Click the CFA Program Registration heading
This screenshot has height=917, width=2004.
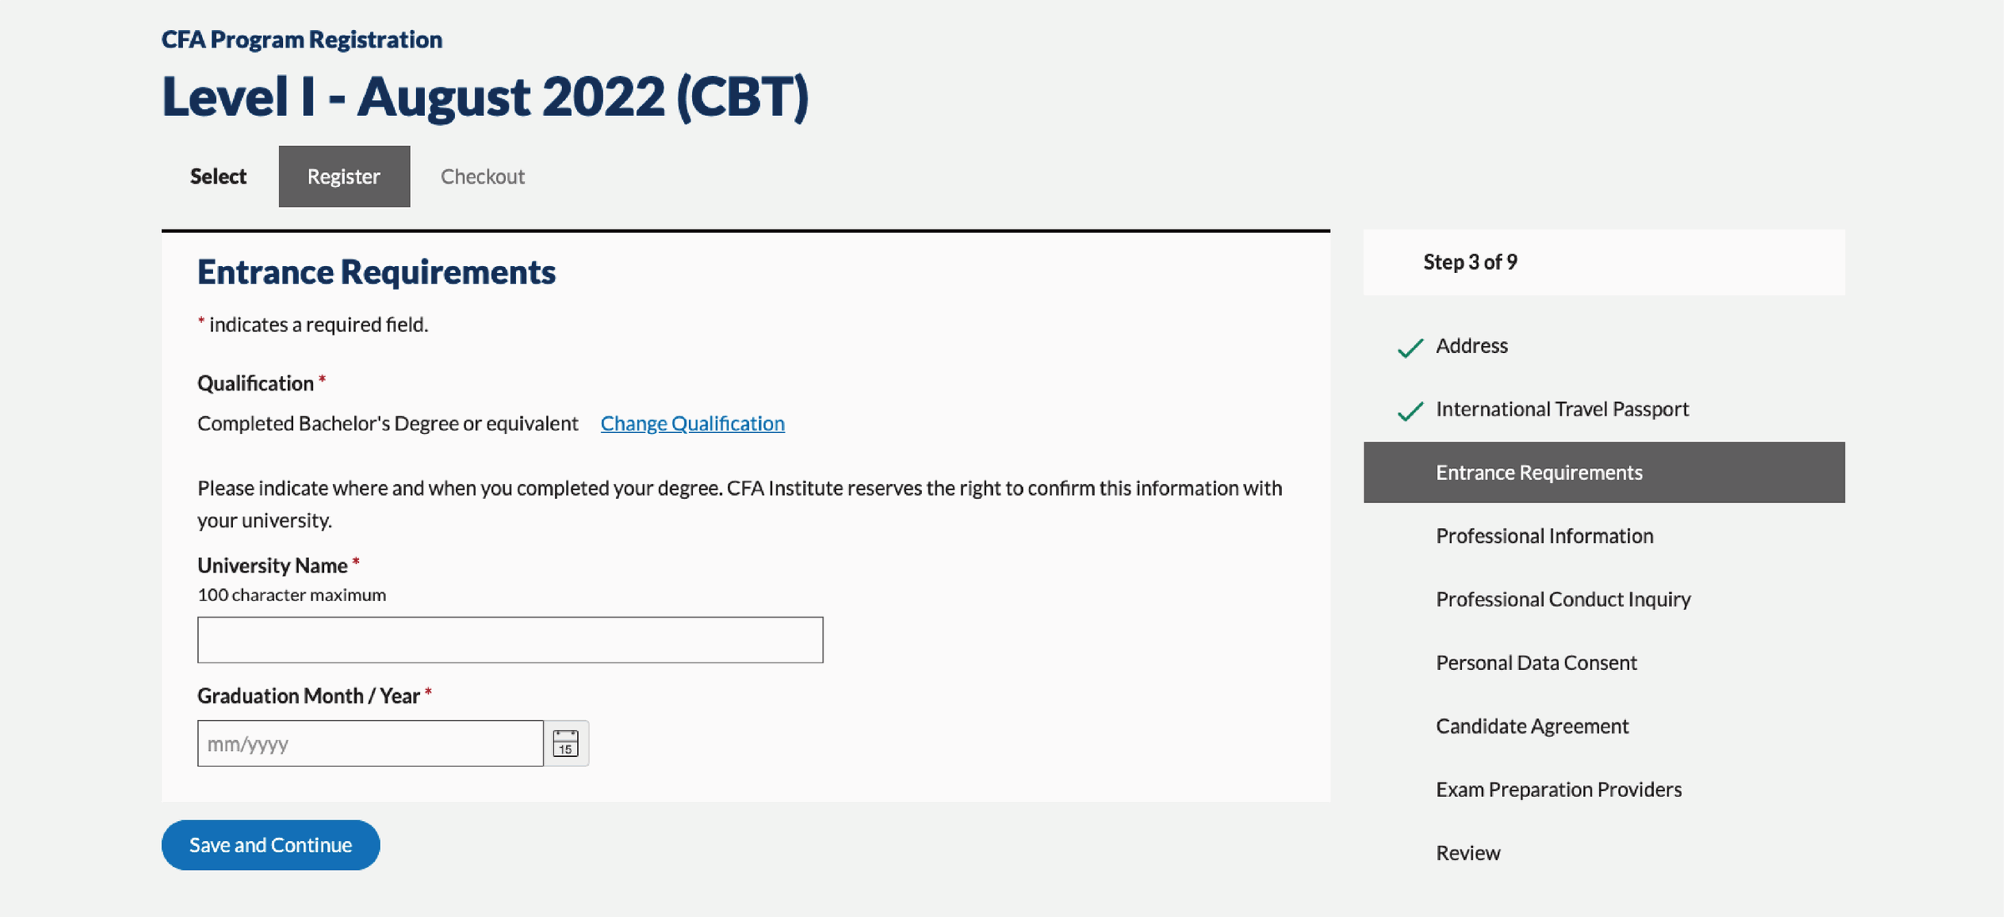coord(301,39)
